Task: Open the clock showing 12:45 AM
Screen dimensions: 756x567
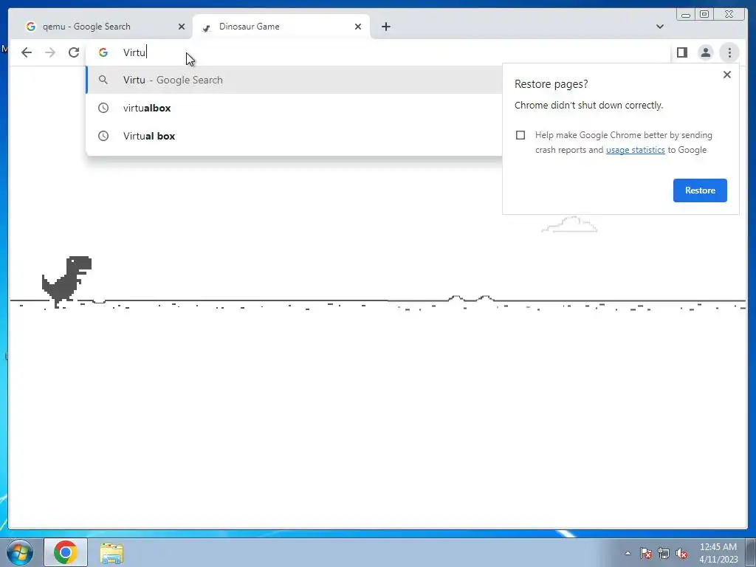Action: pyautogui.click(x=718, y=553)
